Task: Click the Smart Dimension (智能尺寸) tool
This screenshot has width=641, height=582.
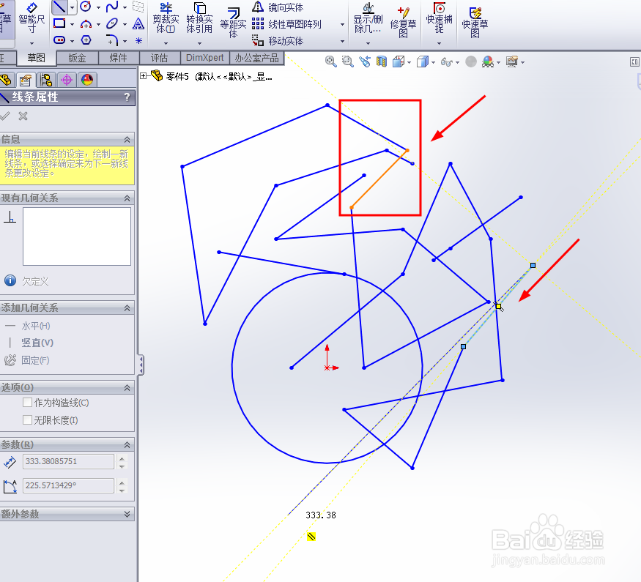Action: click(32, 18)
